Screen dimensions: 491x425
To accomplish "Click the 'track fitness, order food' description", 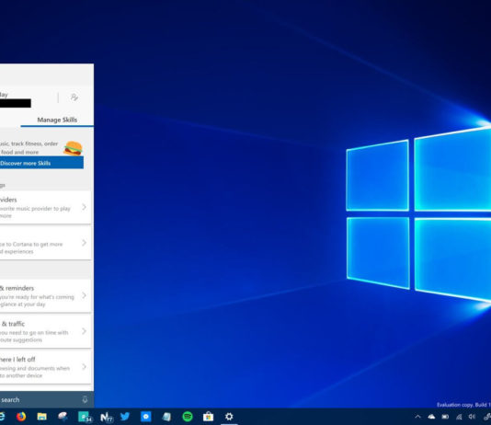I will coord(29,148).
